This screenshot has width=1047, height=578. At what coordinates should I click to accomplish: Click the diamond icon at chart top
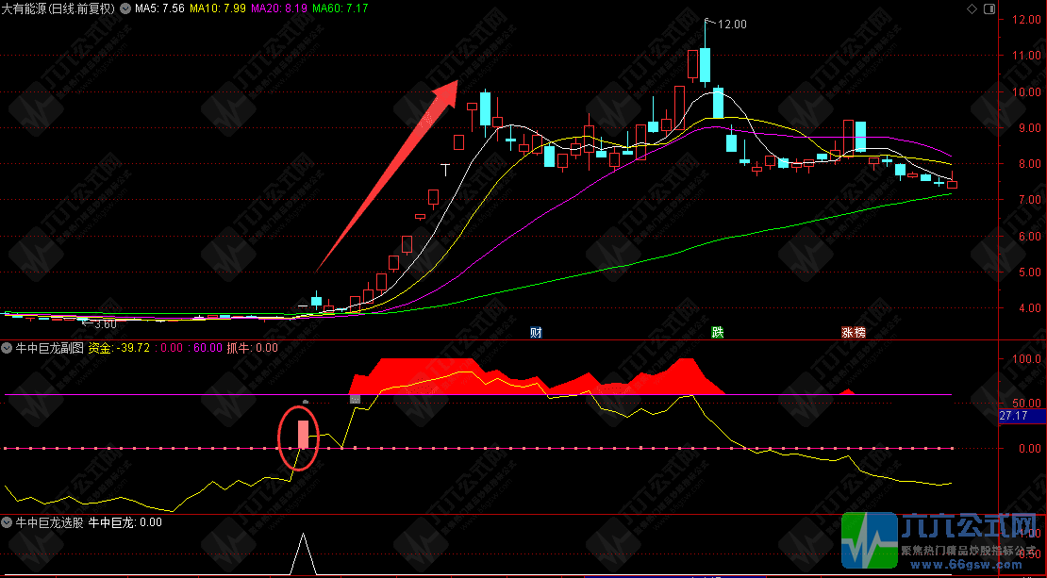tap(972, 8)
